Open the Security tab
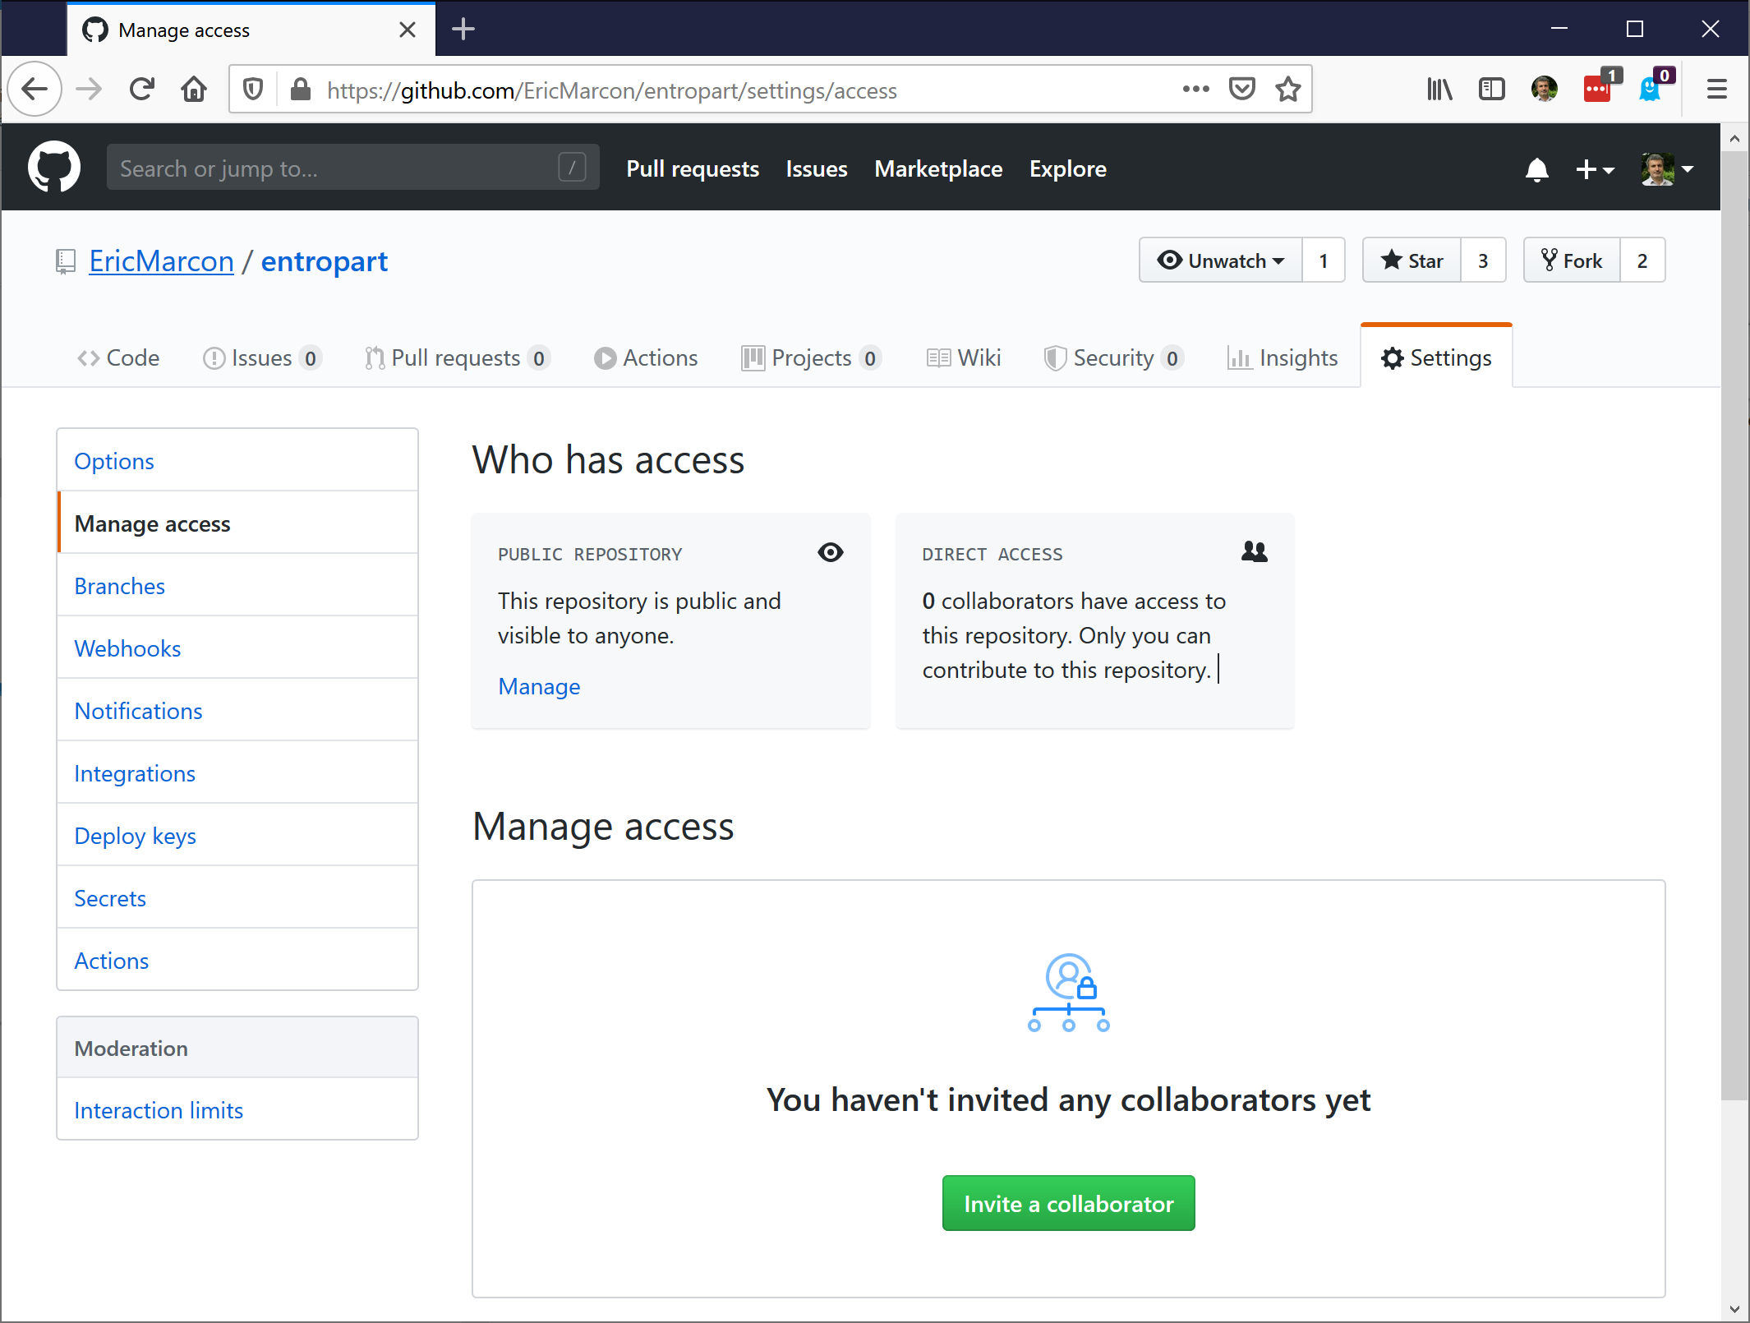This screenshot has height=1323, width=1750. coord(1113,357)
